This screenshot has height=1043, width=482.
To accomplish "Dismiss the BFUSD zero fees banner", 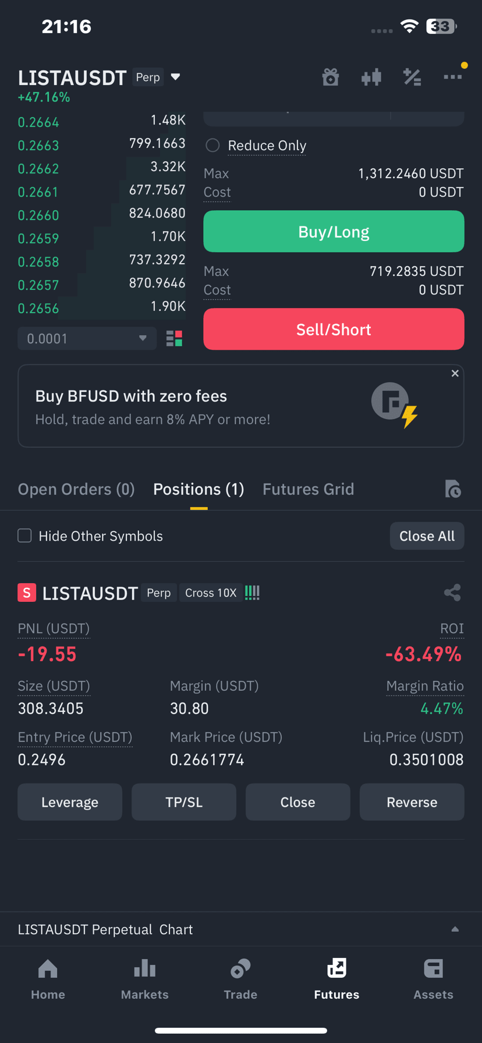I will [x=455, y=373].
